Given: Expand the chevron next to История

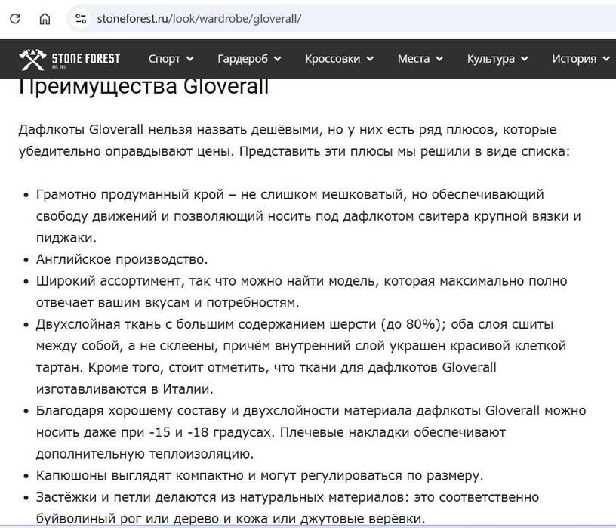Looking at the screenshot, I should click(606, 59).
